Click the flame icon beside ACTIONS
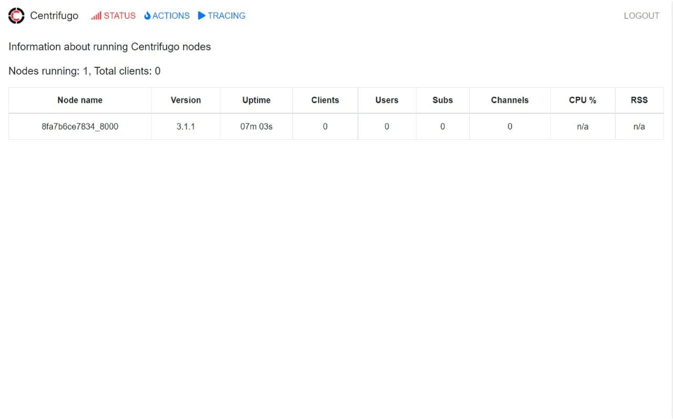This screenshot has width=673, height=420. pos(147,16)
